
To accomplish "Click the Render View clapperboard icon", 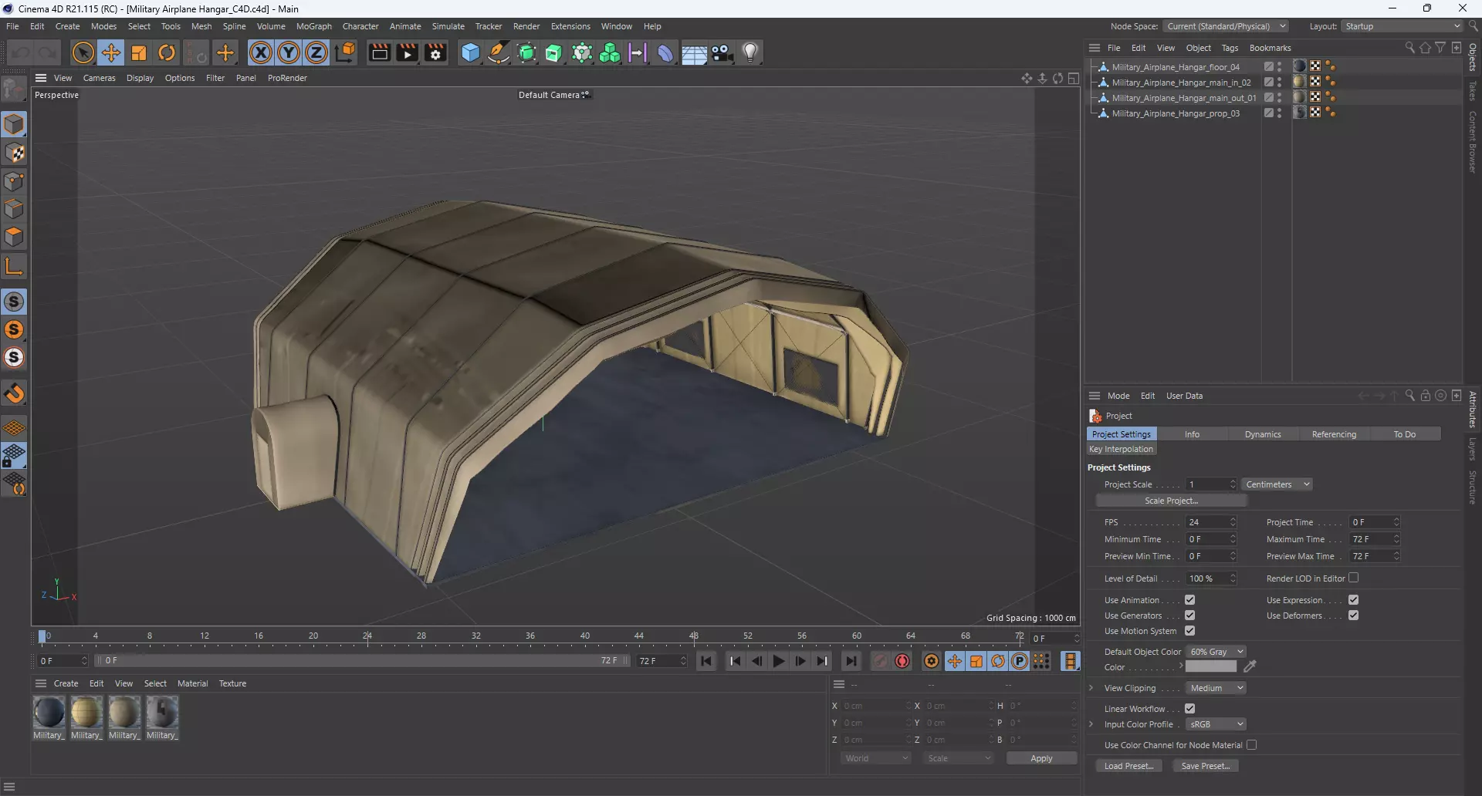I will (x=379, y=52).
